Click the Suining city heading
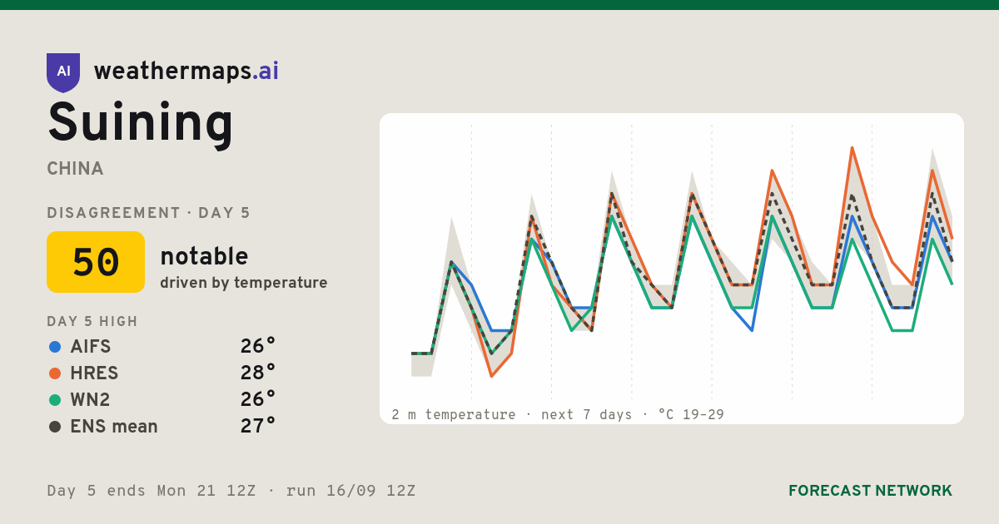Viewport: 999px width, 524px height. (141, 123)
